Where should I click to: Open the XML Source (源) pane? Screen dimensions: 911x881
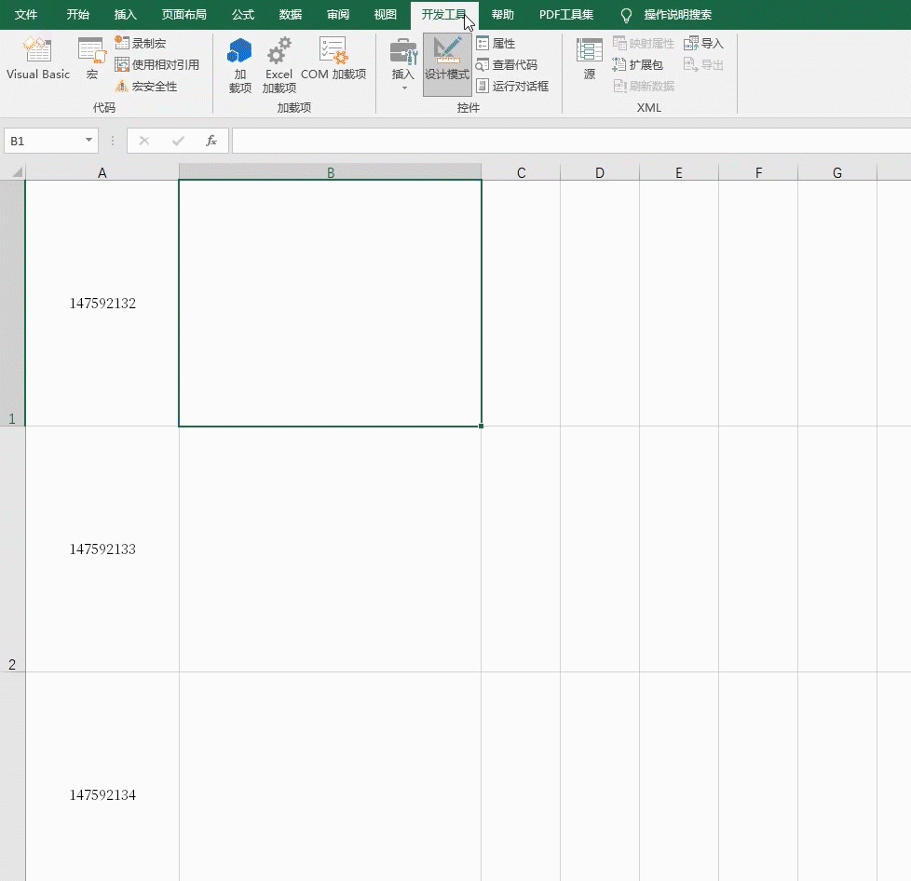[x=589, y=58]
